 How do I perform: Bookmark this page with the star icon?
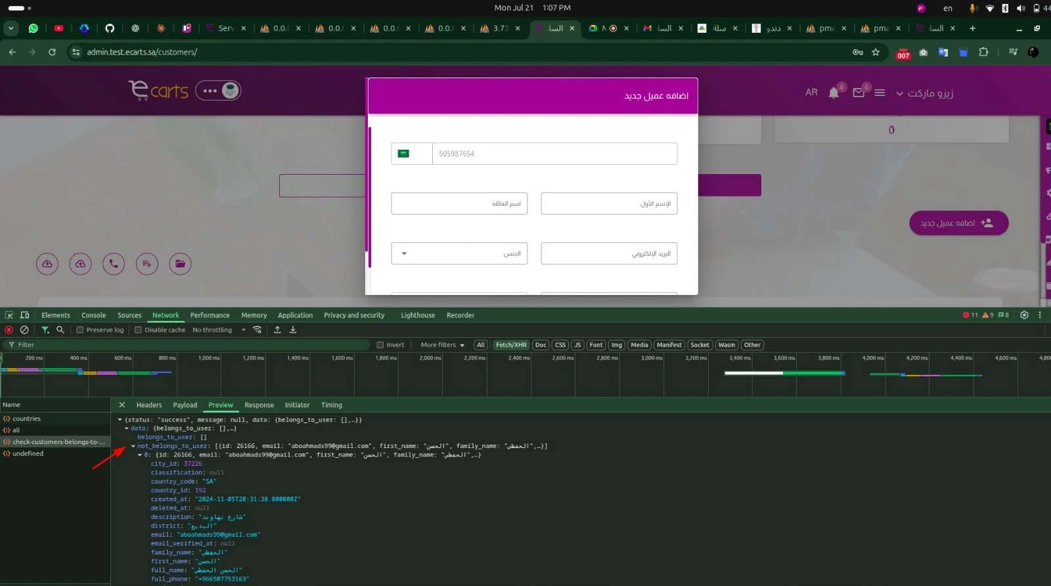[876, 52]
